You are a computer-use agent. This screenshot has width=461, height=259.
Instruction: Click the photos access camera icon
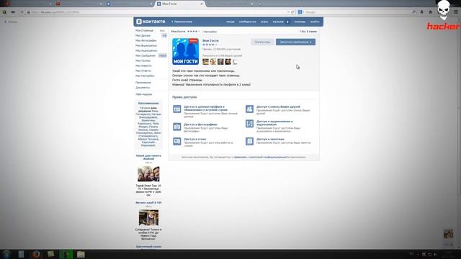pos(177,127)
